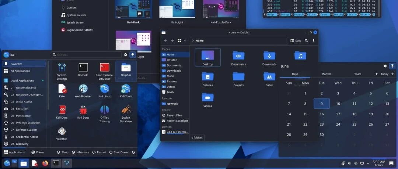Open Kali Tools from the launcher

click(x=126, y=91)
